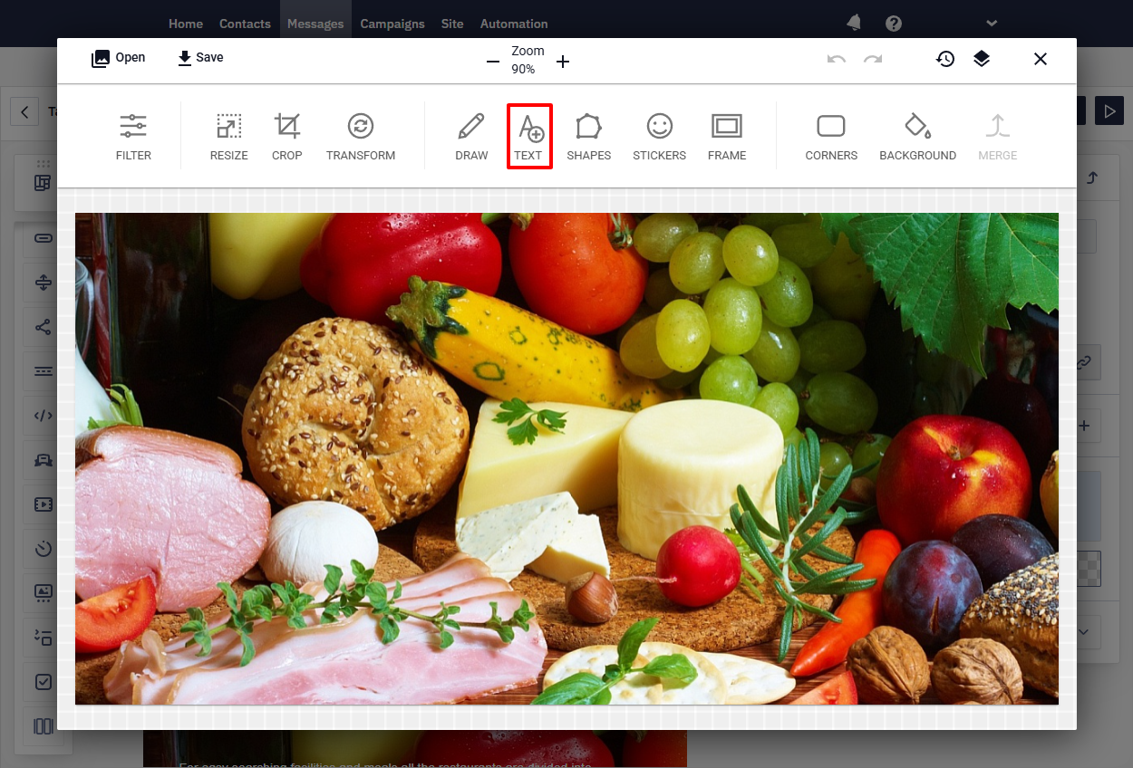Open the Corners tool
This screenshot has height=768, width=1133.
[x=831, y=137]
